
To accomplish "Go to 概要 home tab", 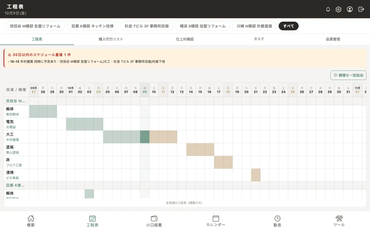I will [31, 221].
